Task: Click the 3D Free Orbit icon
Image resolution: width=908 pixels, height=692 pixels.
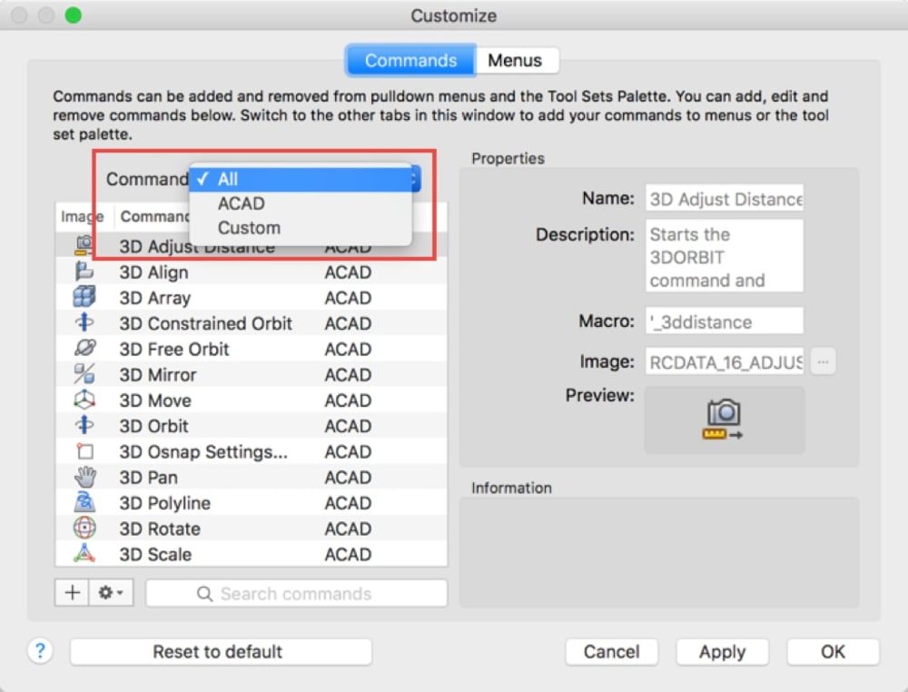Action: [84, 349]
